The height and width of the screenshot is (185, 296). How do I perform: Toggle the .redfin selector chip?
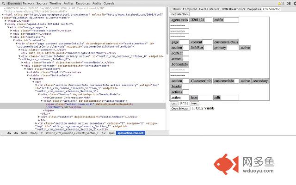coord(219,20)
